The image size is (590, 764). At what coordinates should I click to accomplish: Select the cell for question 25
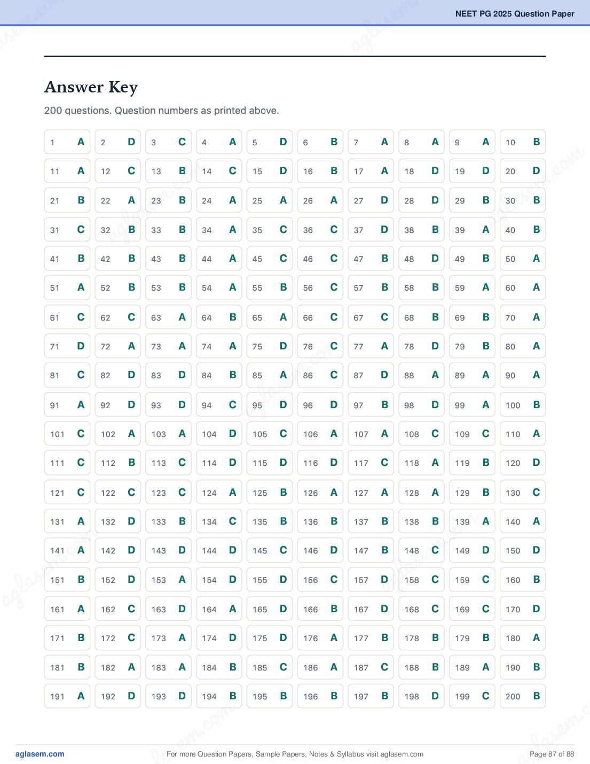270,200
